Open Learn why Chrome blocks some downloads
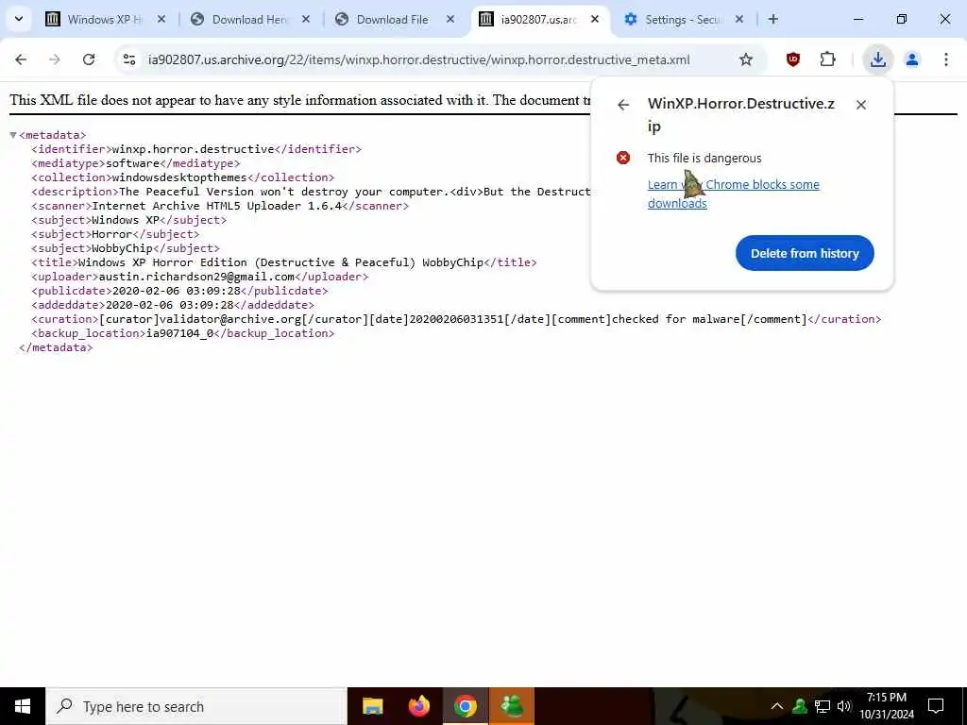Viewport: 967px width, 725px height. [x=733, y=194]
